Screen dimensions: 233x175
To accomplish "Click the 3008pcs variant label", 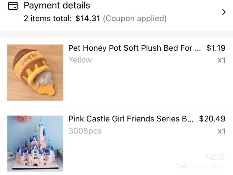I will [x=85, y=131].
